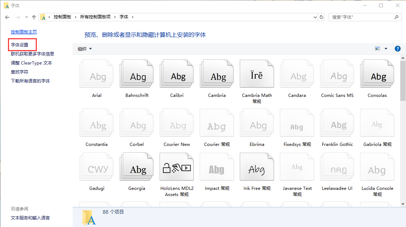Click 所有控制面板项 in the breadcrumb path

[x=95, y=17]
